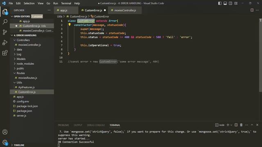Open the Selection menu
This screenshot has height=147, width=262.
pos(29,3)
